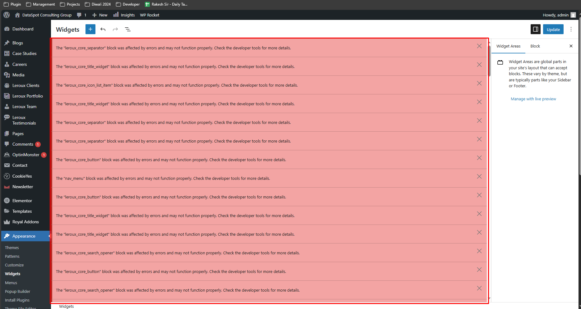581x309 pixels.
Task: Open the DataSpot Consulting Group home link
Action: (43, 15)
